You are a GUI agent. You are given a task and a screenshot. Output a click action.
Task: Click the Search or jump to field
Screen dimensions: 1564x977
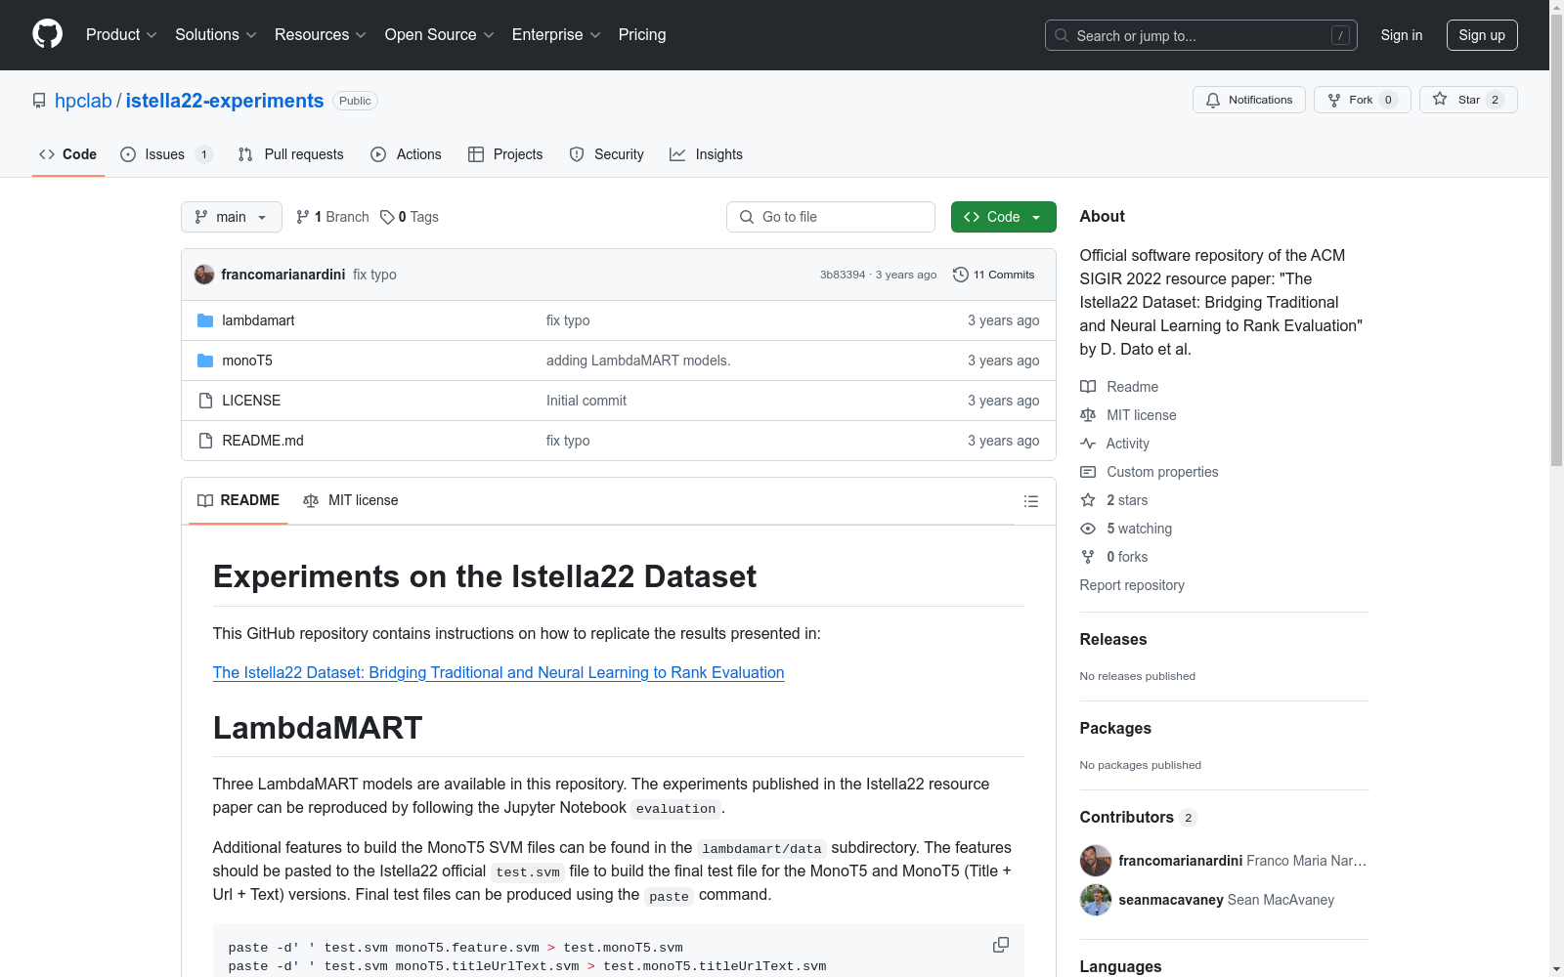coord(1200,35)
